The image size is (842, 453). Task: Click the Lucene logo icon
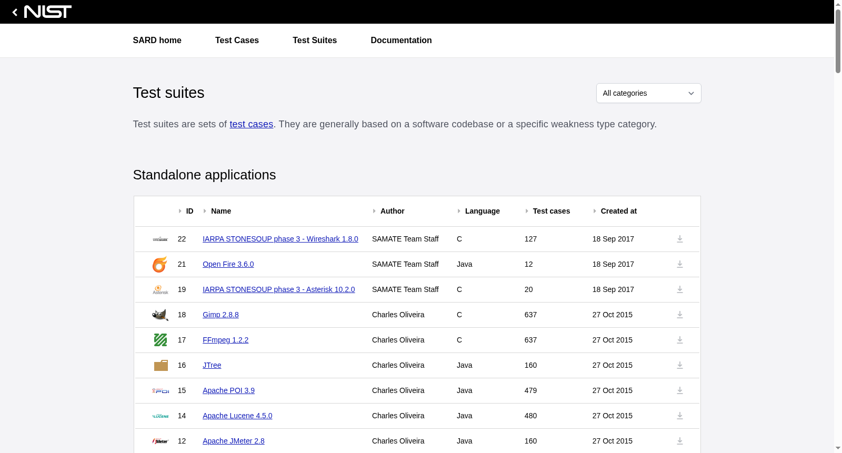(x=161, y=416)
